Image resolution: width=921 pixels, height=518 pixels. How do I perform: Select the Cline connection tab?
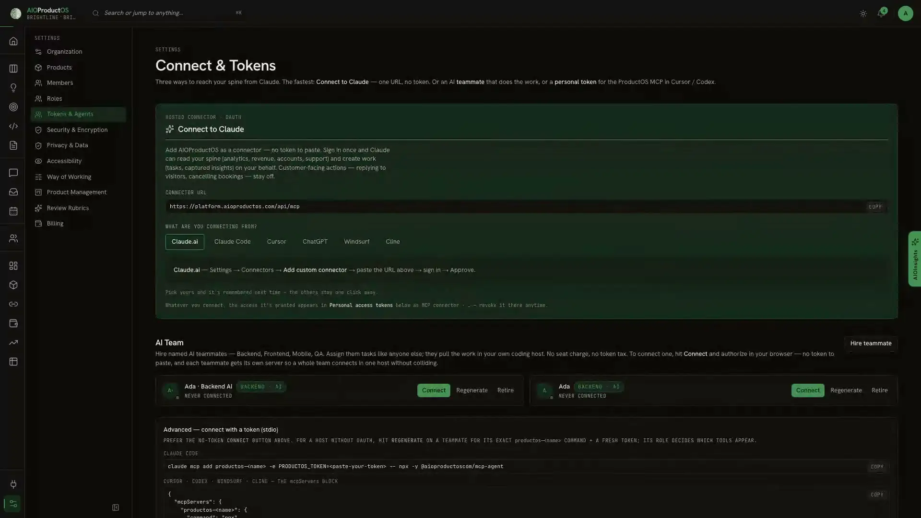(x=392, y=242)
